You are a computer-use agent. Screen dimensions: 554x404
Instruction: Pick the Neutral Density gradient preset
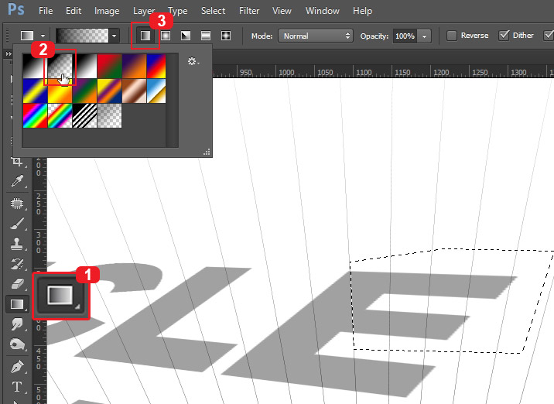(109, 115)
